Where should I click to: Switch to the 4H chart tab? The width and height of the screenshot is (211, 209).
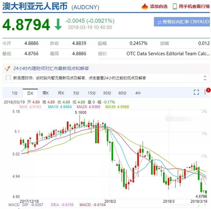pos(138,93)
